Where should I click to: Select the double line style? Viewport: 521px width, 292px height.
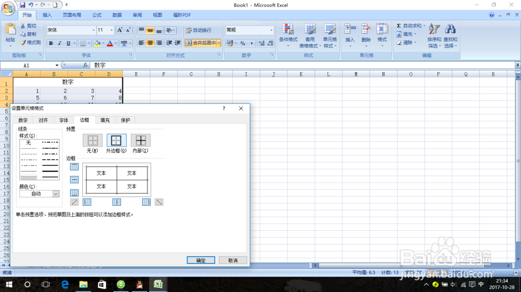(50, 177)
